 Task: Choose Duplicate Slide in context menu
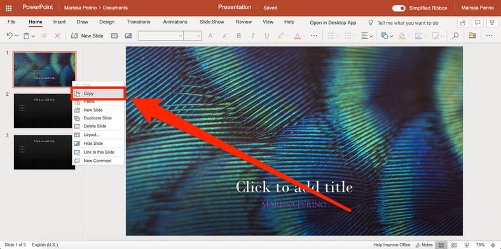point(98,118)
